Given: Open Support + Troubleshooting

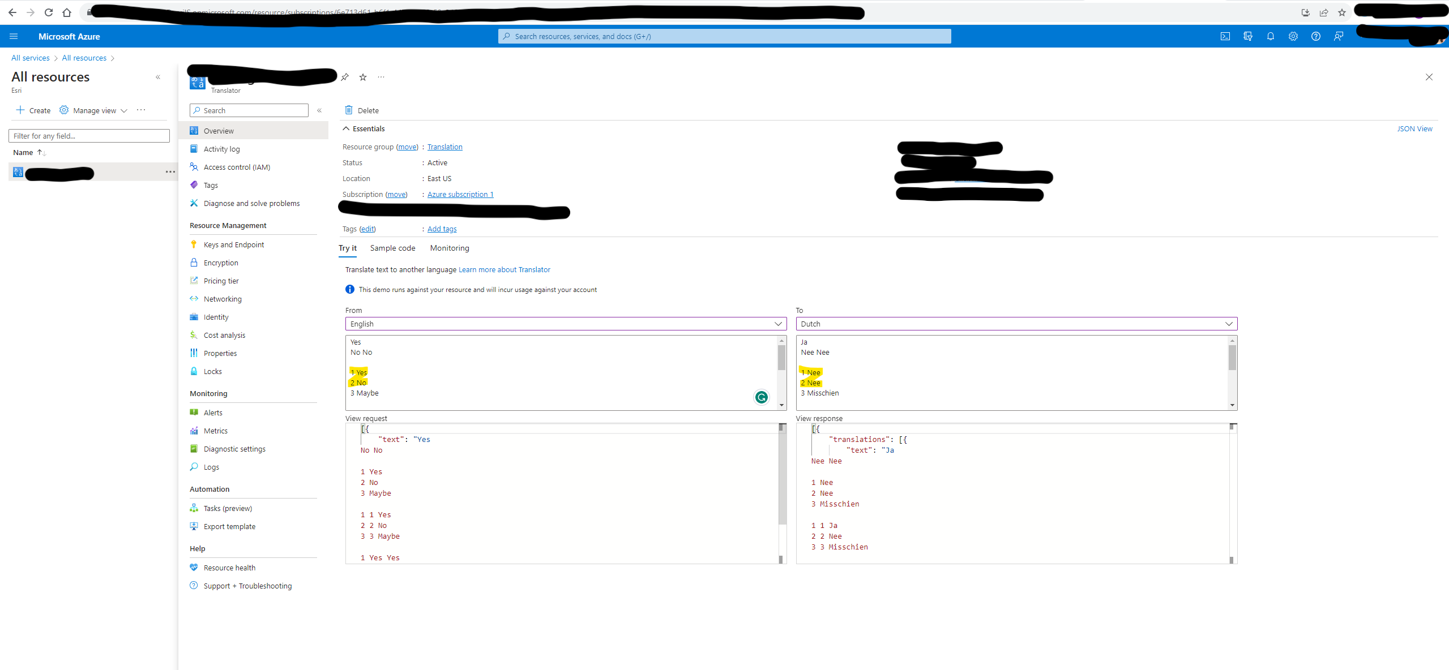Looking at the screenshot, I should 247,586.
